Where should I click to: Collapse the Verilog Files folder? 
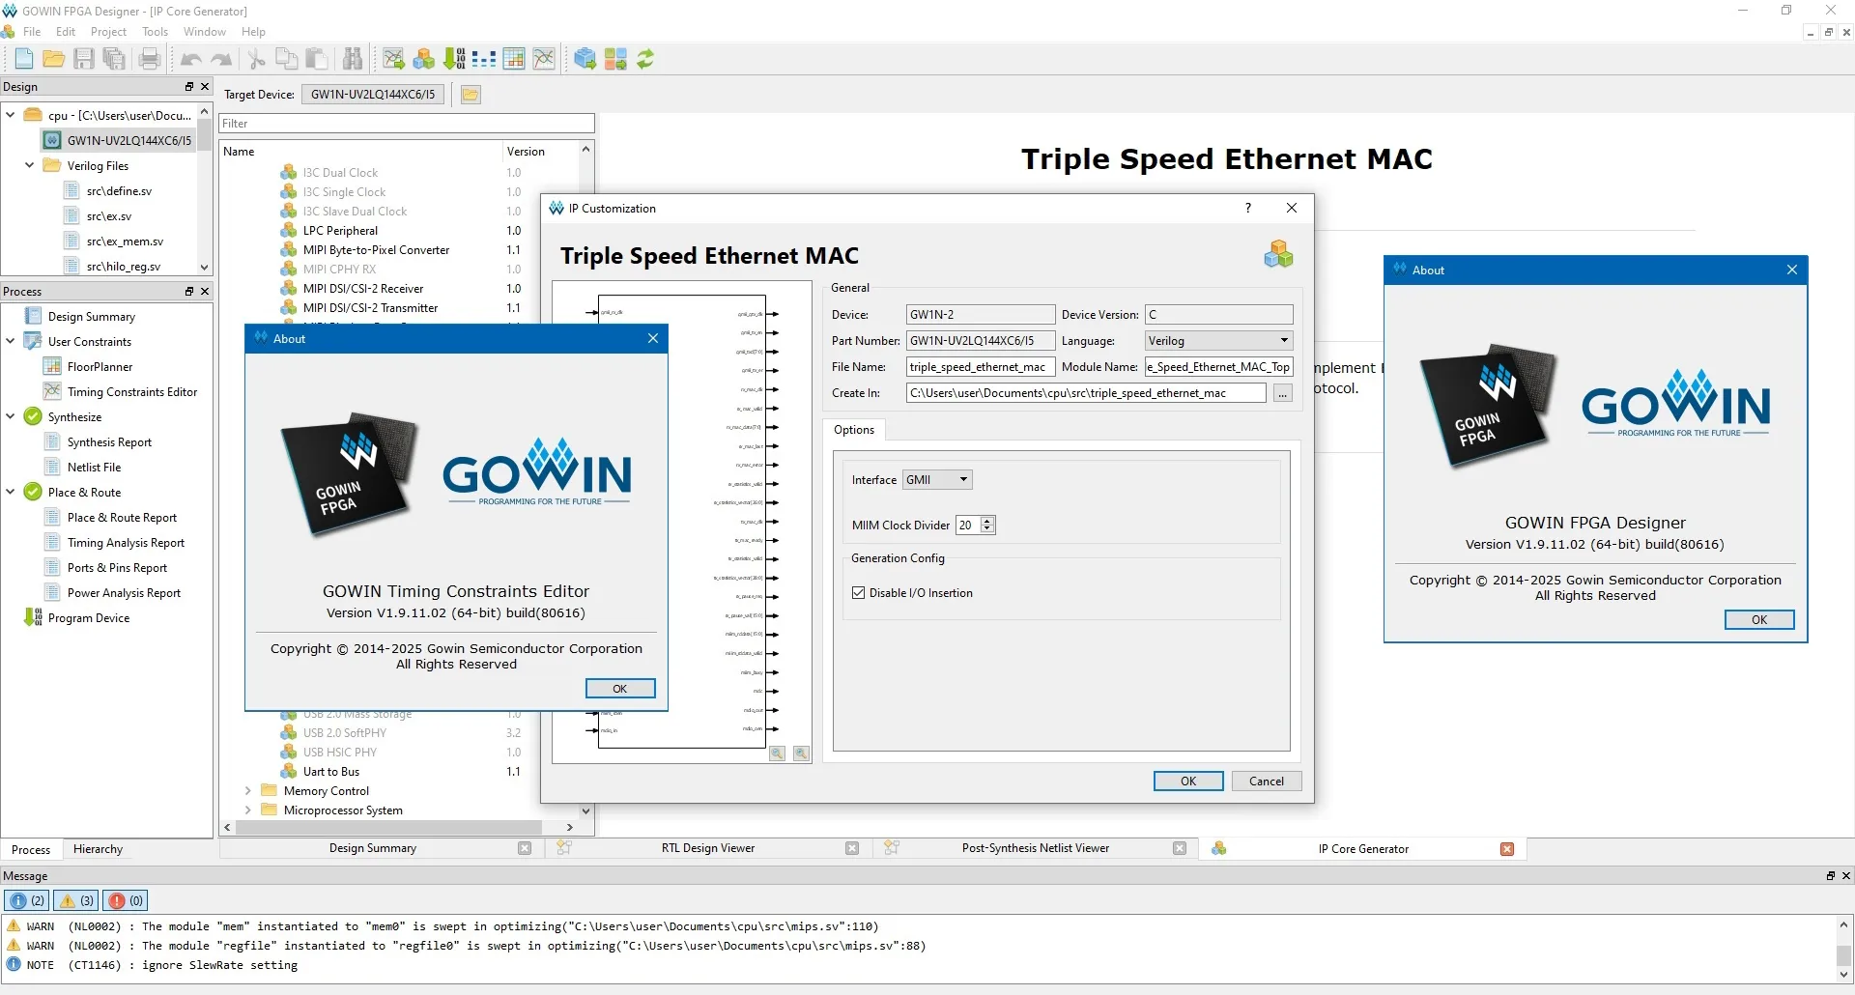[x=30, y=165]
